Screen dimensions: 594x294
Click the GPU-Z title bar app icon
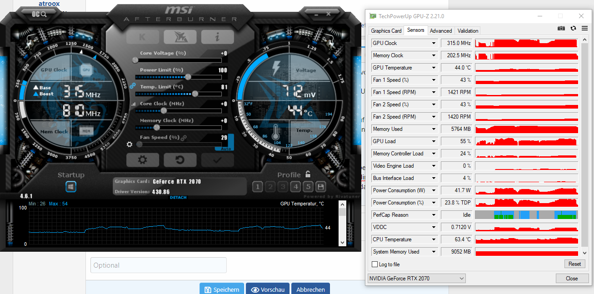tap(373, 16)
